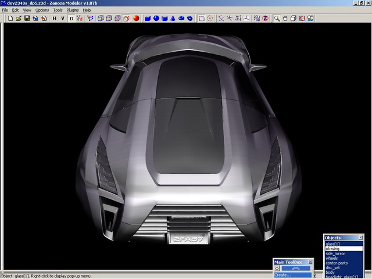
Task: Select the blue cube primitive icon
Action: [148, 18]
